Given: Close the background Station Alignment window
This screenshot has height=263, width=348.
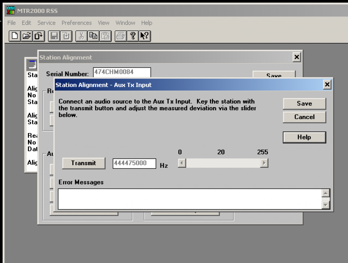Looking at the screenshot, I should [x=297, y=57].
